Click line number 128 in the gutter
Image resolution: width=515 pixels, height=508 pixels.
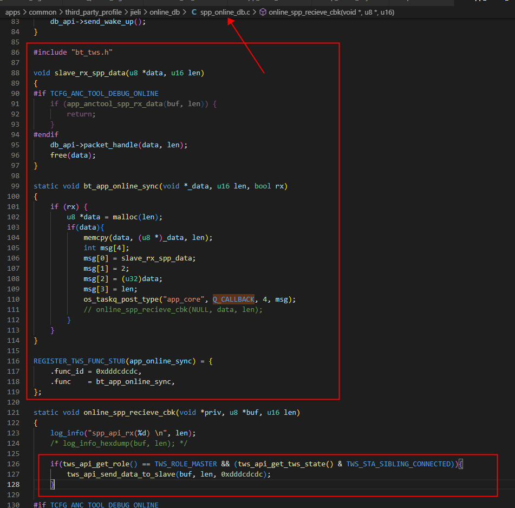pyautogui.click(x=13, y=484)
